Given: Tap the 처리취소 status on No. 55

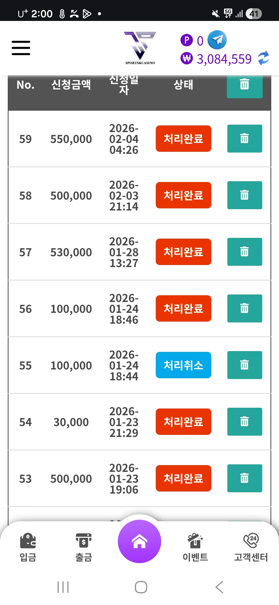Looking at the screenshot, I should point(183,365).
